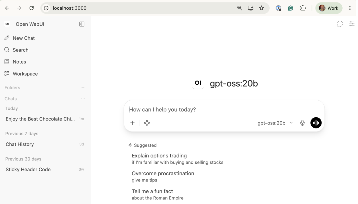Click the install app icon in address bar

[251, 8]
